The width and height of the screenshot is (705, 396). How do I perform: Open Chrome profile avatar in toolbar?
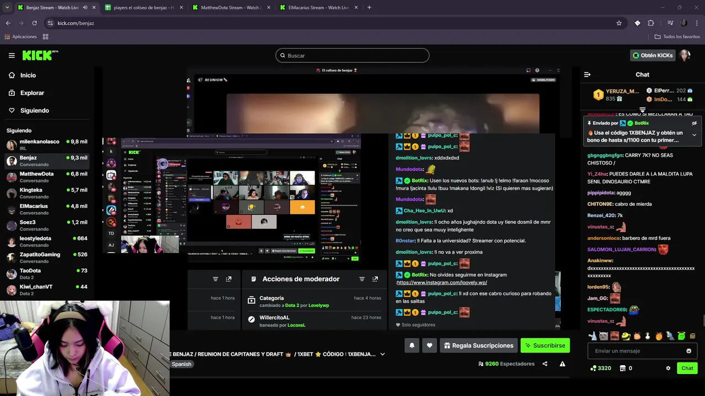pos(684,23)
